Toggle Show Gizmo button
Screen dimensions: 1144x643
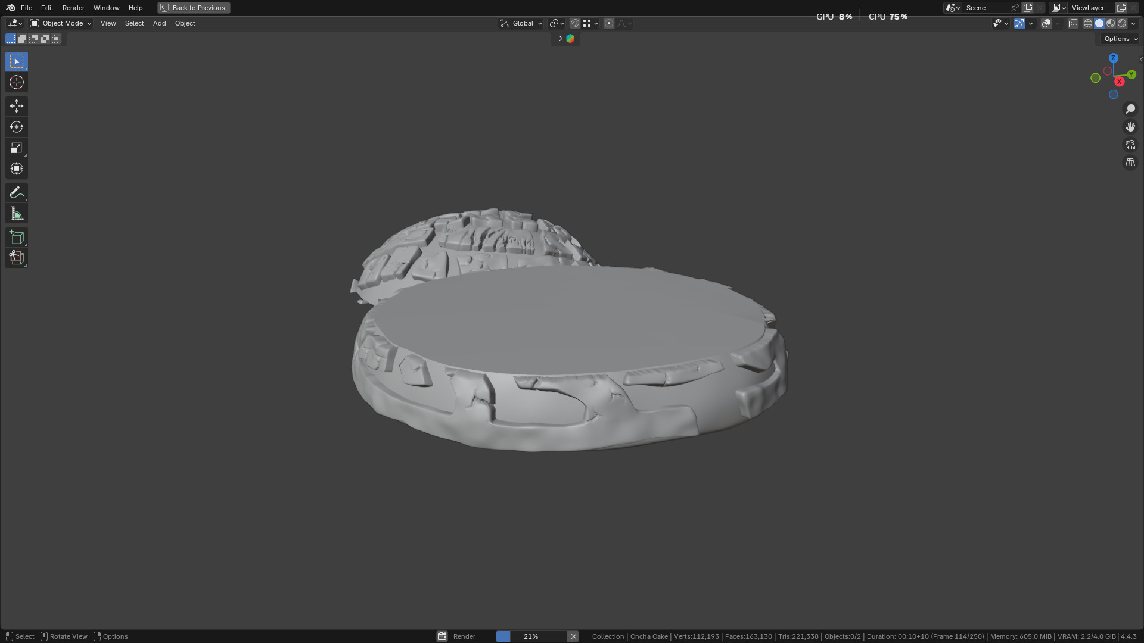click(x=1019, y=23)
